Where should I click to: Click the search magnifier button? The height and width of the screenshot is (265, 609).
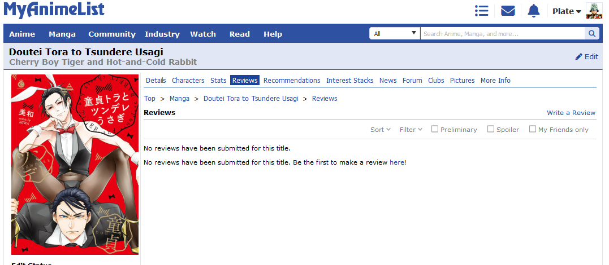coord(591,34)
